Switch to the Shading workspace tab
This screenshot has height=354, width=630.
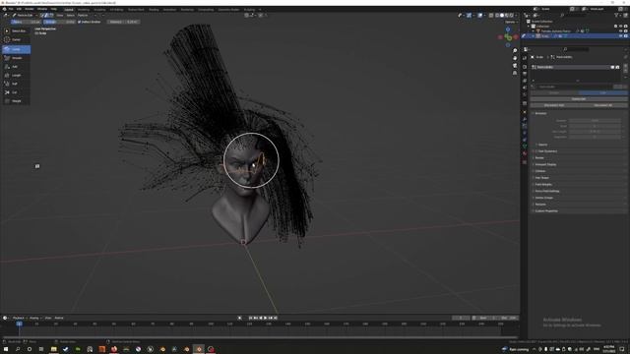point(154,9)
